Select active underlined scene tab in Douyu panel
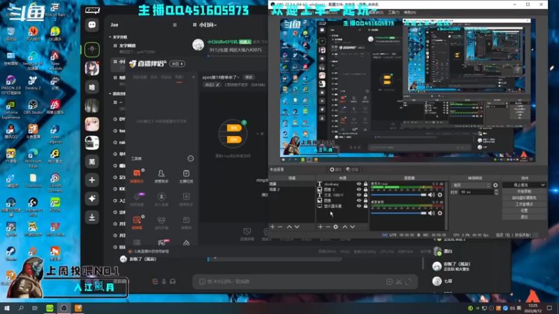The height and width of the screenshot is (314, 559). pyautogui.click(x=180, y=77)
